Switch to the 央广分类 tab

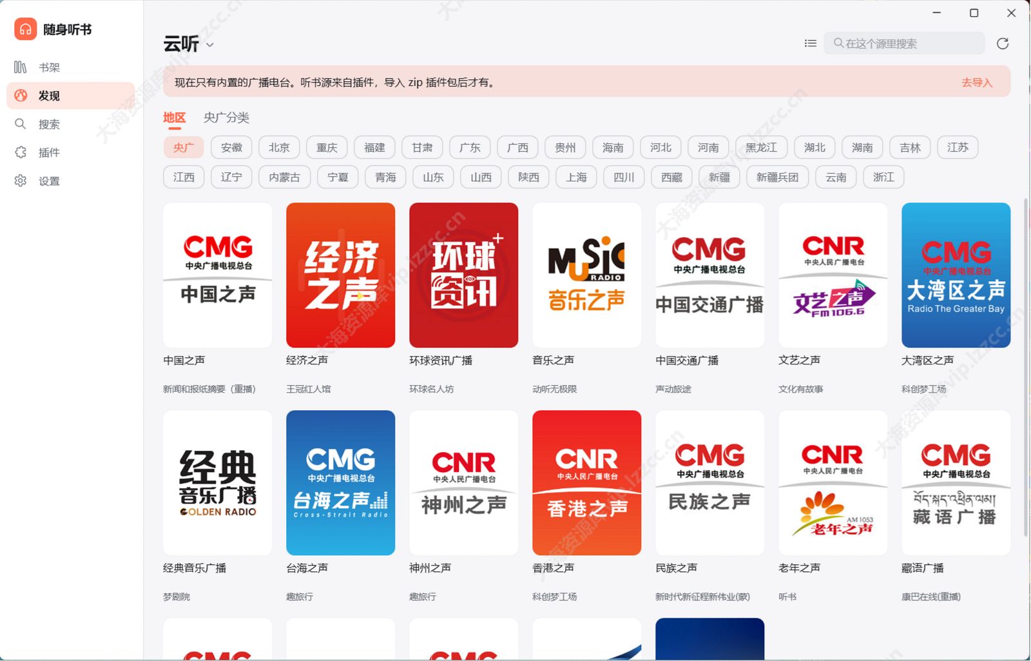226,117
